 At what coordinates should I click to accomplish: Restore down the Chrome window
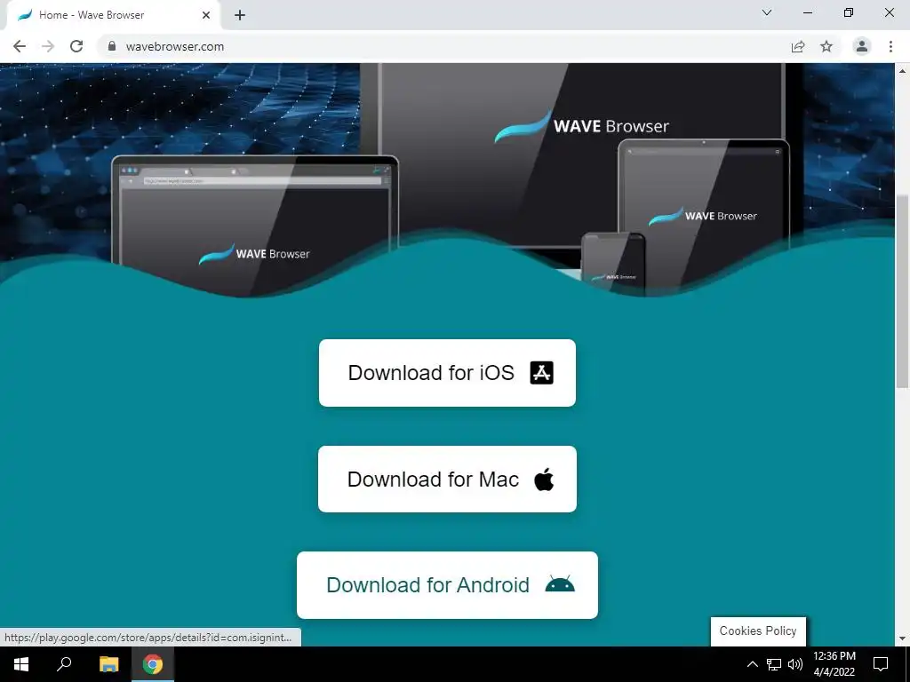coord(849,12)
